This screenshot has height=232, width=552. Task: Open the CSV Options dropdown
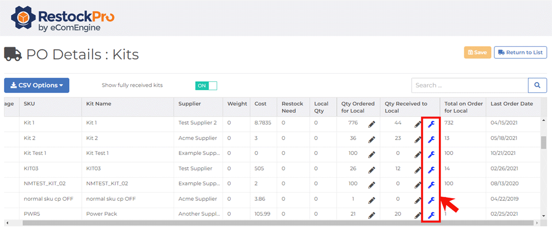click(x=37, y=85)
